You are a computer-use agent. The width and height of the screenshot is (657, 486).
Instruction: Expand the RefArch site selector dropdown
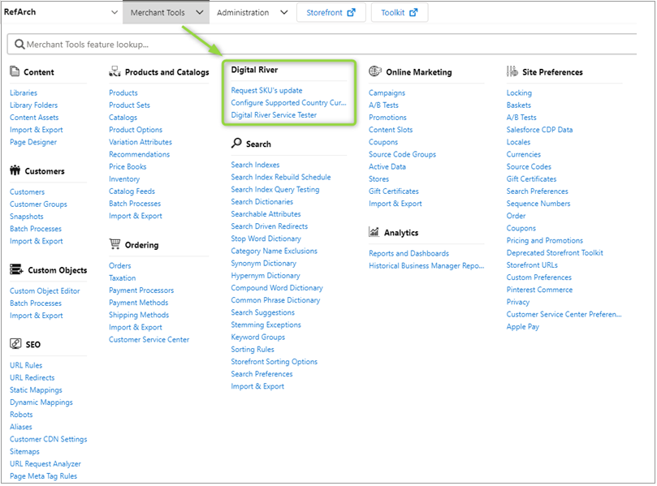114,13
